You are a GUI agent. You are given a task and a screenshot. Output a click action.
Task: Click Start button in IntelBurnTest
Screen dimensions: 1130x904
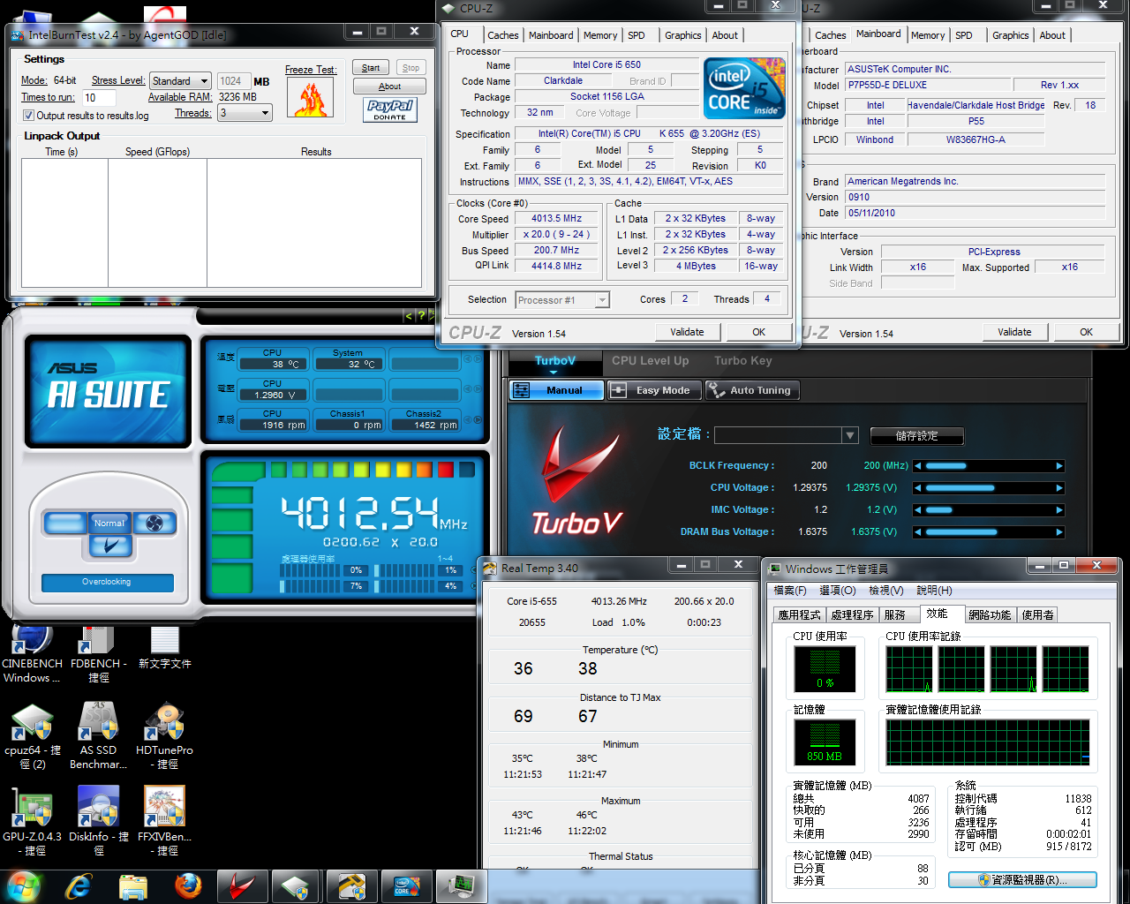(x=371, y=68)
